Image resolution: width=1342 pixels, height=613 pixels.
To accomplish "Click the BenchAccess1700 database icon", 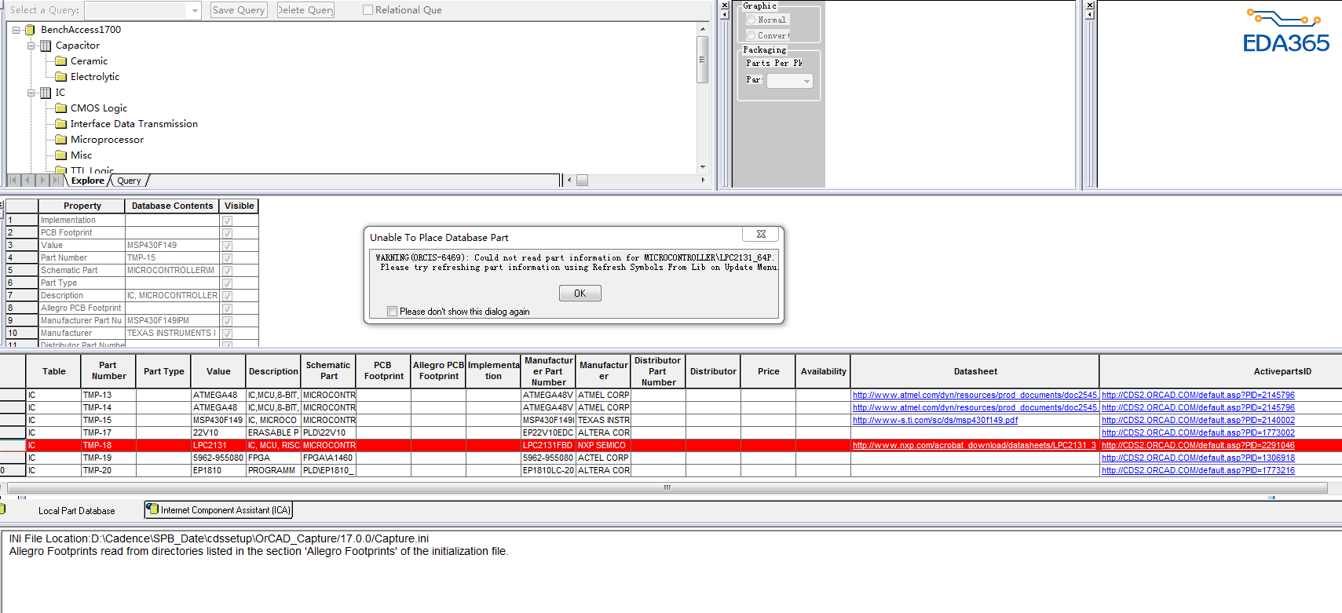I will click(x=30, y=30).
